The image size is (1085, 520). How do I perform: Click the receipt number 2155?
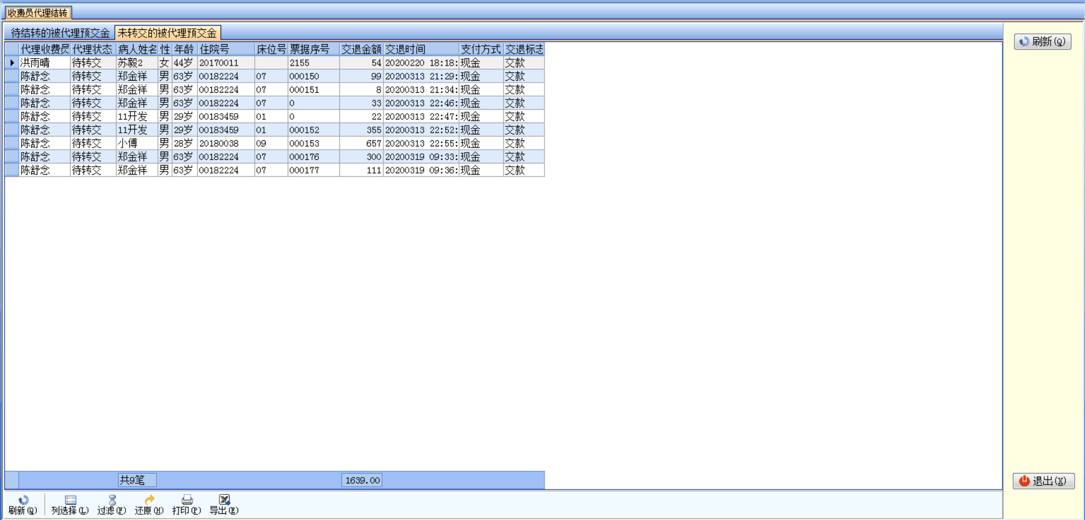tap(314, 63)
